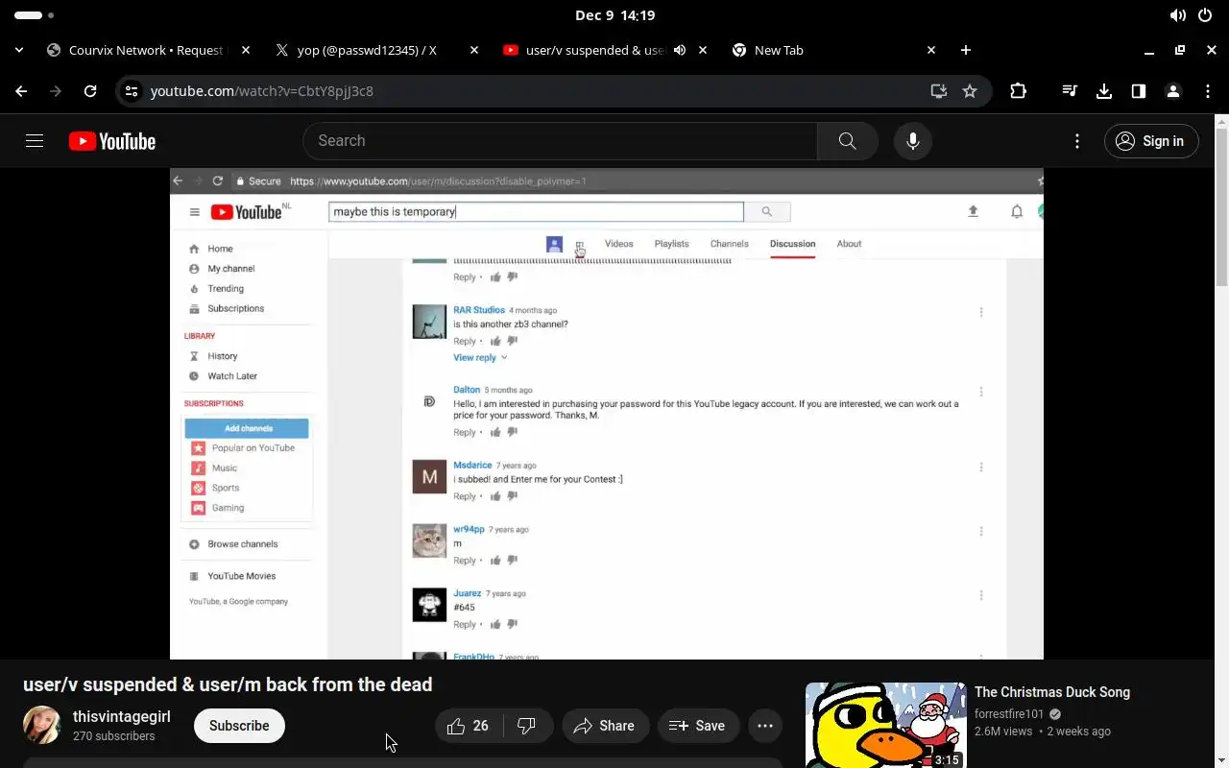Open browser extensions puzzle icon
Viewport: 1229px width, 768px height.
(x=1019, y=91)
